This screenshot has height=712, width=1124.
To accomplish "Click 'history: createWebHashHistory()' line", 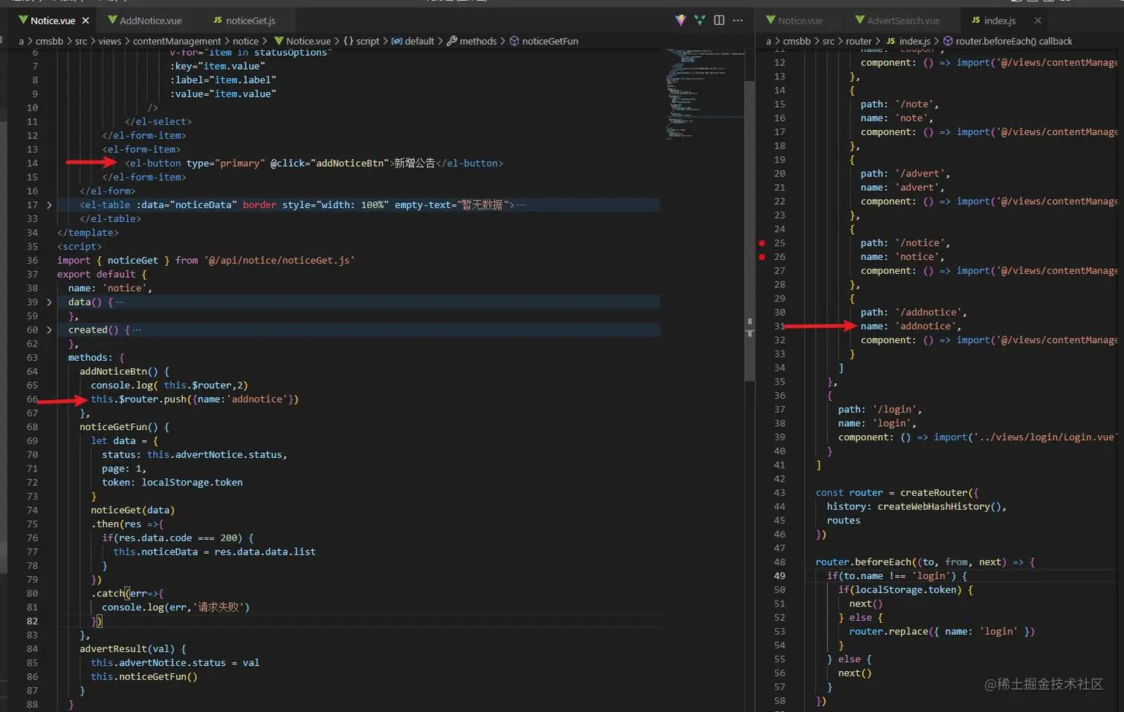I will click(x=917, y=506).
